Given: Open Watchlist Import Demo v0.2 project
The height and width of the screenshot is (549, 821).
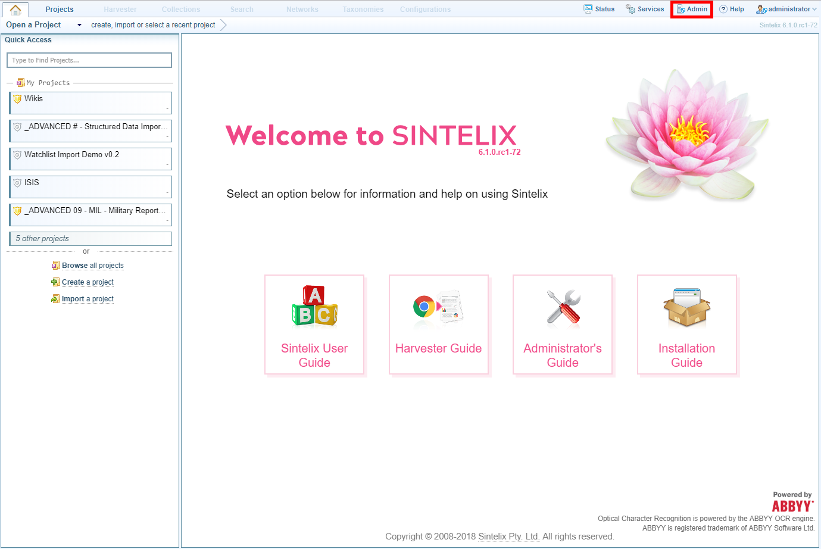Looking at the screenshot, I should coord(90,158).
